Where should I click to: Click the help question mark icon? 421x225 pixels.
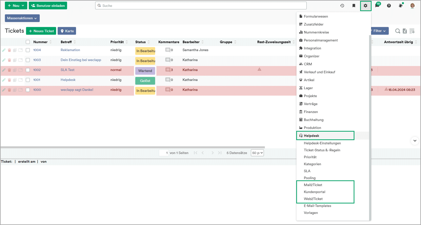pos(389,6)
